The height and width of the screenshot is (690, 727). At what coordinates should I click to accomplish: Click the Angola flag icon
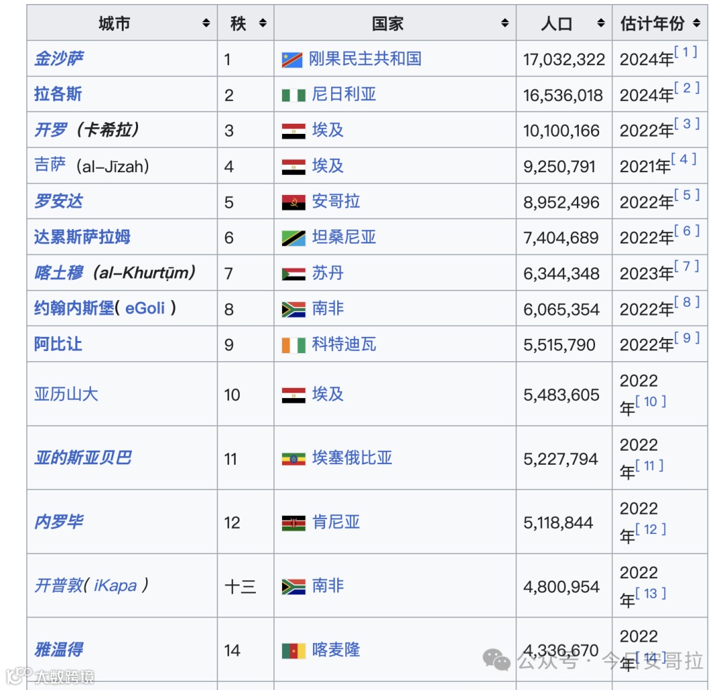click(293, 202)
